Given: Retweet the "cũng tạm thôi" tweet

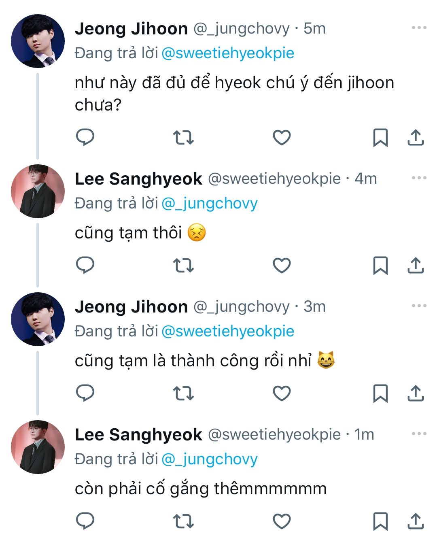Looking at the screenshot, I should (183, 266).
